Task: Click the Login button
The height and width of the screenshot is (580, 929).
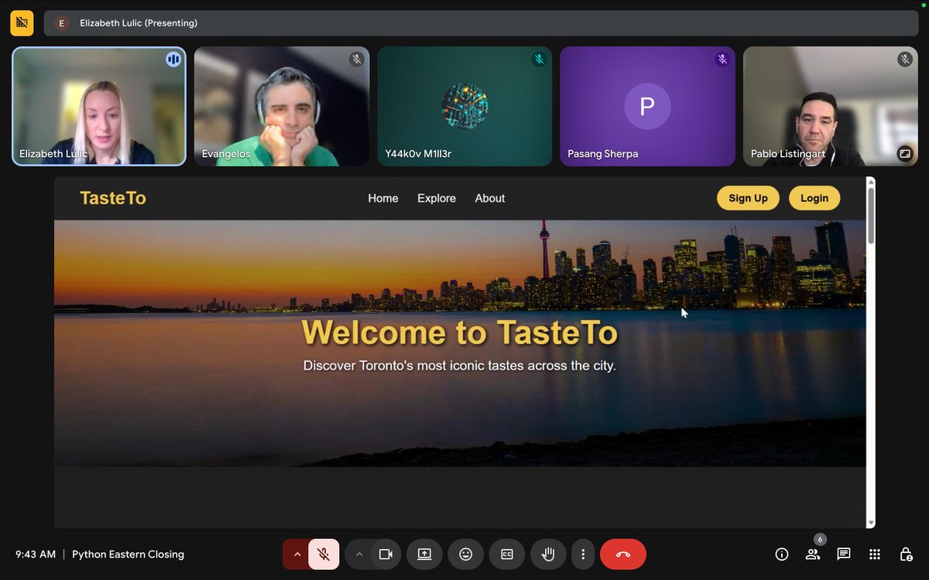Action: click(814, 198)
